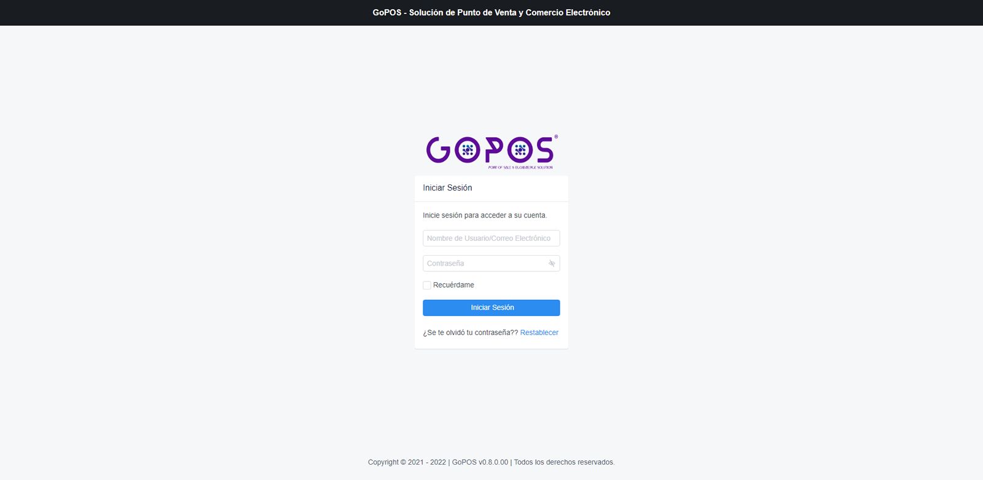Screen dimensions: 983x480
Task: Click the 'Inicie sesión para acceder' instruction text
Action: [485, 215]
